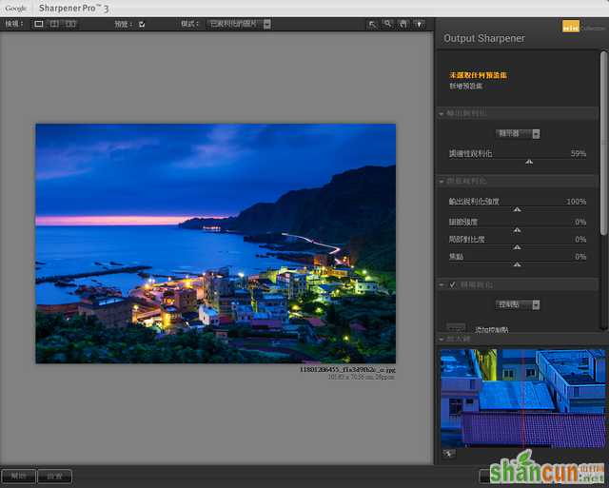Click the add new preset link
The image size is (609, 488).
(465, 87)
